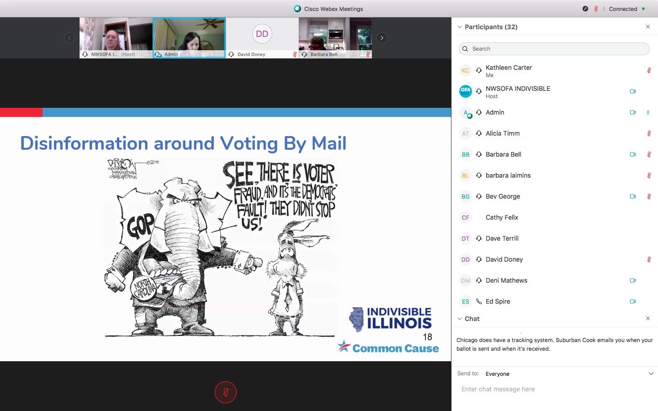Click the title bar muted microphone indicator
The image size is (658, 411).
point(596,9)
